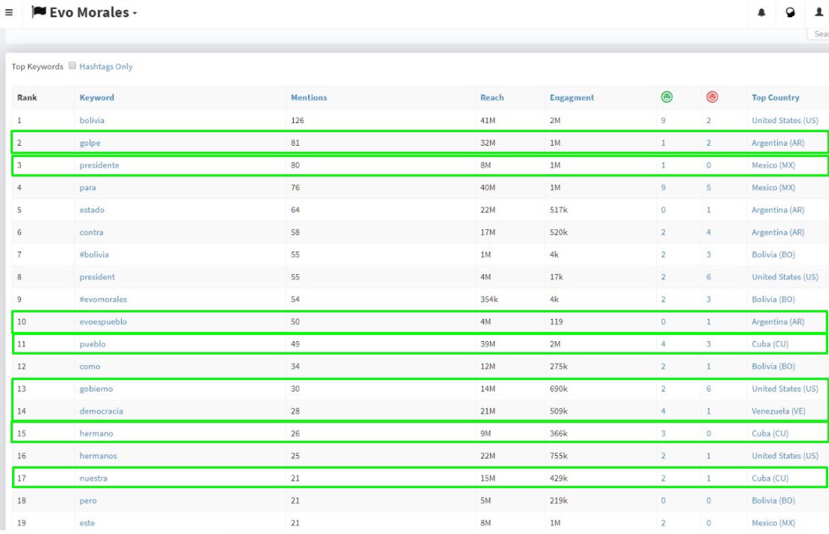Open keyword democracia
829x534 pixels.
pyautogui.click(x=101, y=411)
